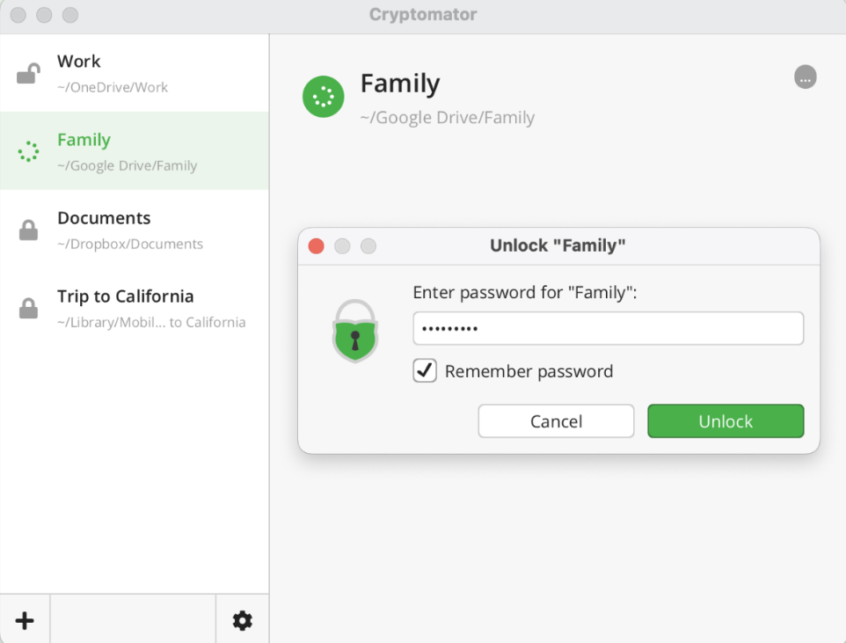The width and height of the screenshot is (846, 643).
Task: Click the Unlock "Family" dialog title bar
Action: point(558,246)
